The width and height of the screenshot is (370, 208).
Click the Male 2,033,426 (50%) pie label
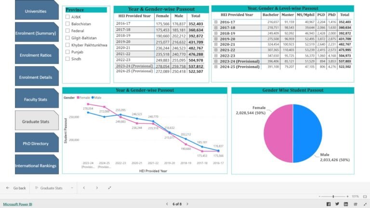(335, 157)
